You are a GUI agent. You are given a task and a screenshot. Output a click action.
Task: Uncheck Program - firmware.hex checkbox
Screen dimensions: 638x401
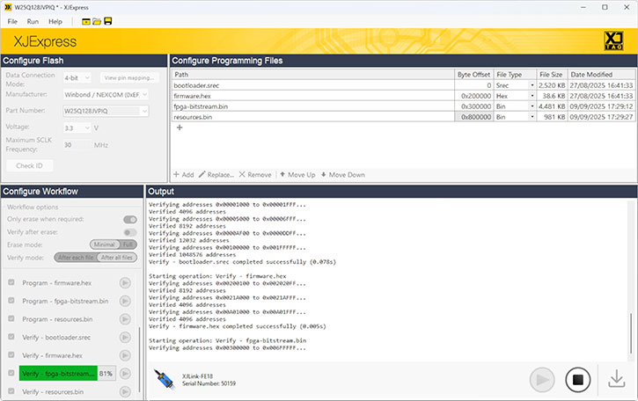(x=11, y=282)
